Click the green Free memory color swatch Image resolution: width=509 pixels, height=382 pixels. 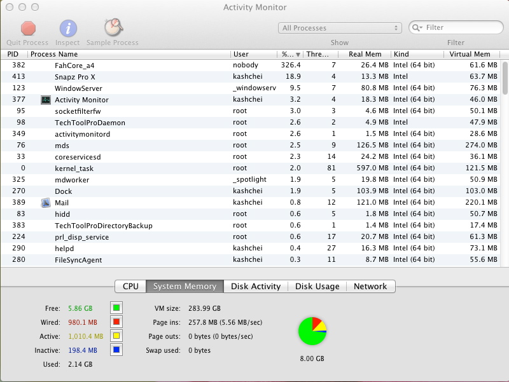click(116, 308)
